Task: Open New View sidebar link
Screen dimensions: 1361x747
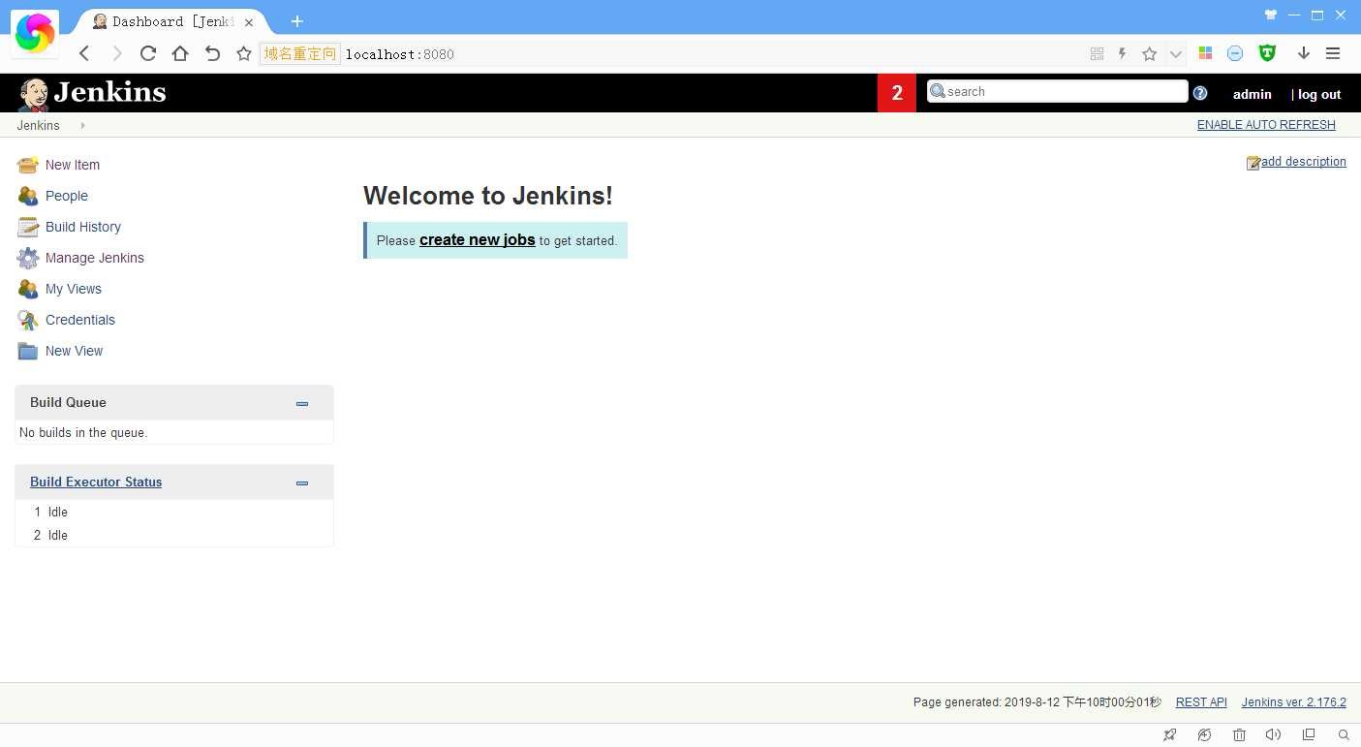Action: 74,351
